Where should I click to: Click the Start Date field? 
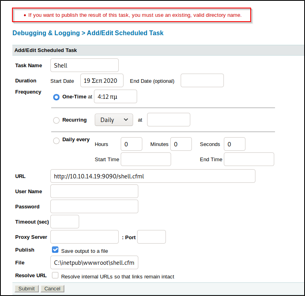(102, 80)
